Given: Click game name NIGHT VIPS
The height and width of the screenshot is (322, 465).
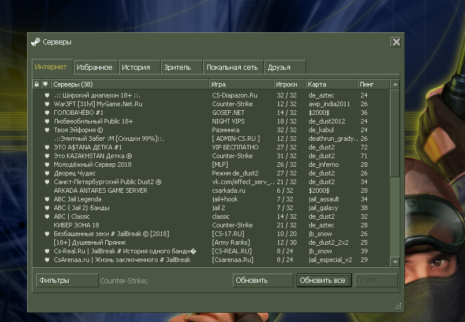Looking at the screenshot, I should tap(228, 121).
